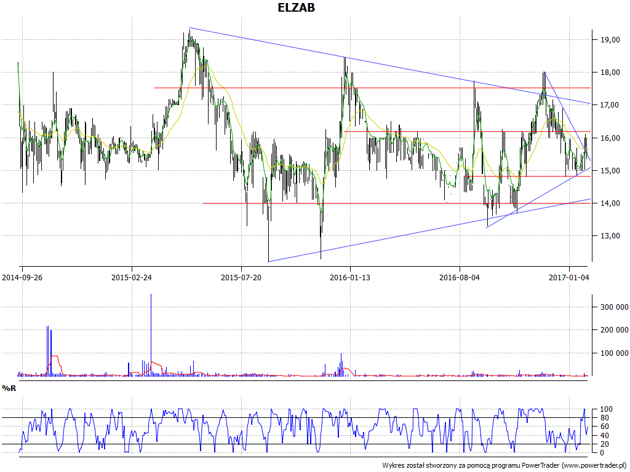Select the 18,00 price axis label
The width and height of the screenshot is (630, 472).
click(610, 73)
